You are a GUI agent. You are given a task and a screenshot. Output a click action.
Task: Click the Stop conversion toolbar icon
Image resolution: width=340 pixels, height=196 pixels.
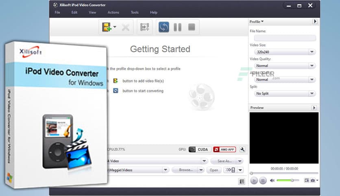point(192,27)
